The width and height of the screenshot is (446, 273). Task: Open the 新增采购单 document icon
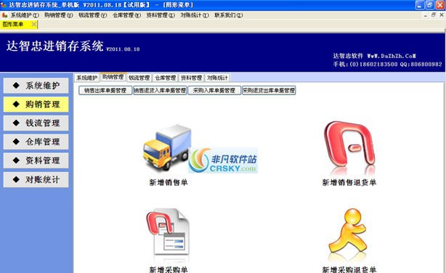[168, 235]
